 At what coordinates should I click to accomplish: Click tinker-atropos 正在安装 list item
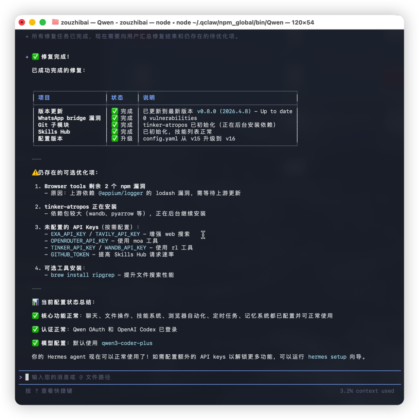pyautogui.click(x=80, y=207)
